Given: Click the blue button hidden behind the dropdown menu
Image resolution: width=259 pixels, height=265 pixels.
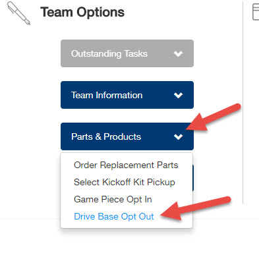Looking at the screenshot, I should [x=193, y=178].
